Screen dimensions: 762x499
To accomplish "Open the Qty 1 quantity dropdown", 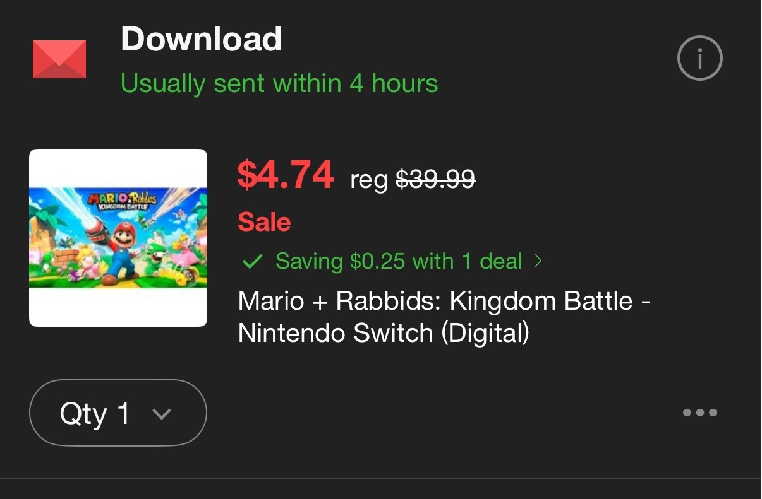I will (x=118, y=413).
